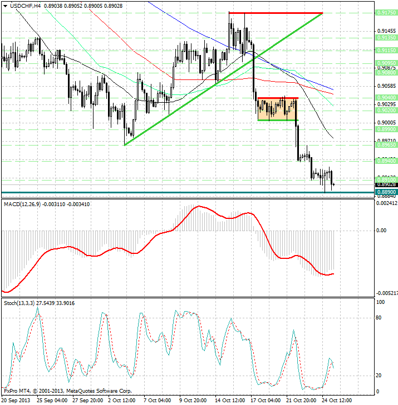Click the MACD 0.00 scale value
Viewport: 398px width, 405px height.
click(x=381, y=230)
